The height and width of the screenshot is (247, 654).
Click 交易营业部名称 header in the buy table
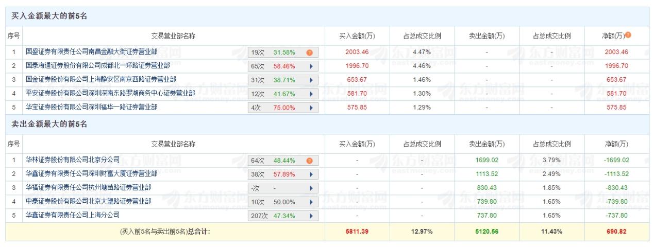(173, 36)
